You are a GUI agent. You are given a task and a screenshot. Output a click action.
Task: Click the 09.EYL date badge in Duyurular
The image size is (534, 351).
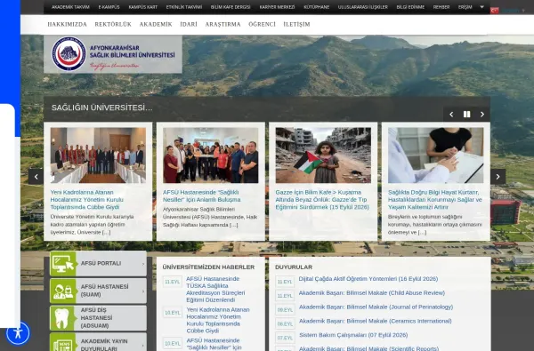(x=285, y=310)
